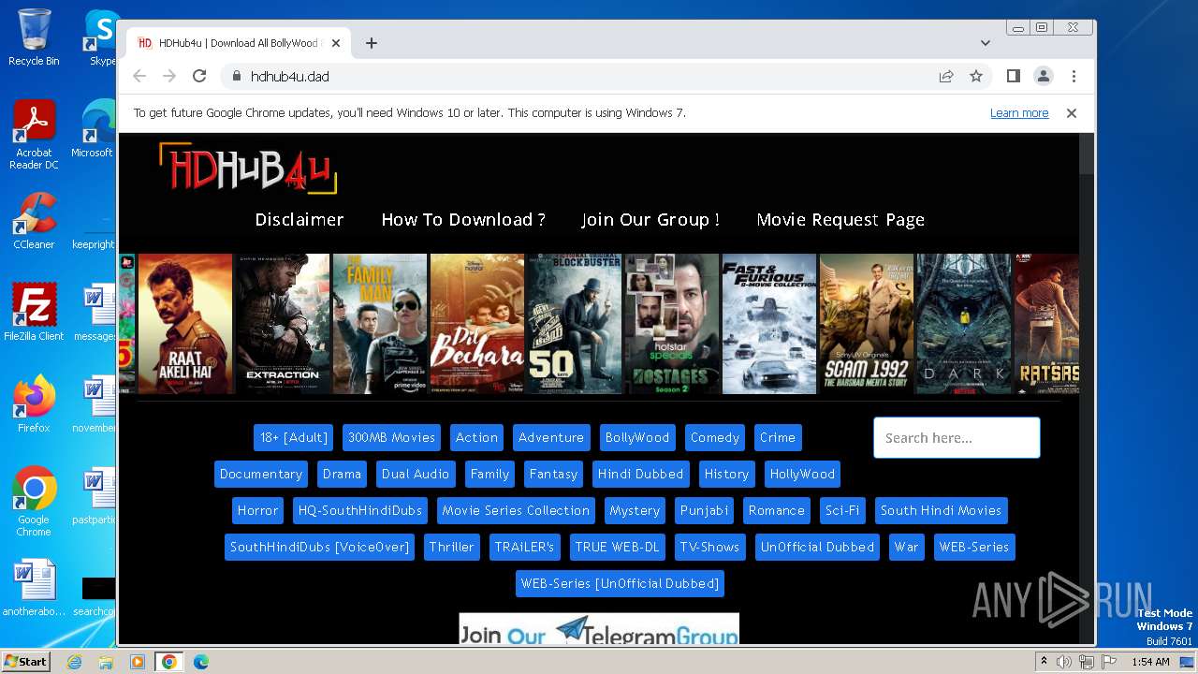Viewport: 1198px width, 674px height.
Task: Launch Firefox from the desktop
Action: 34,404
